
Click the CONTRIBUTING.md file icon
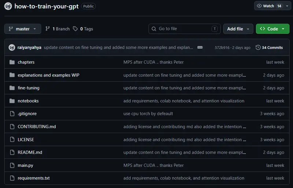12,127
